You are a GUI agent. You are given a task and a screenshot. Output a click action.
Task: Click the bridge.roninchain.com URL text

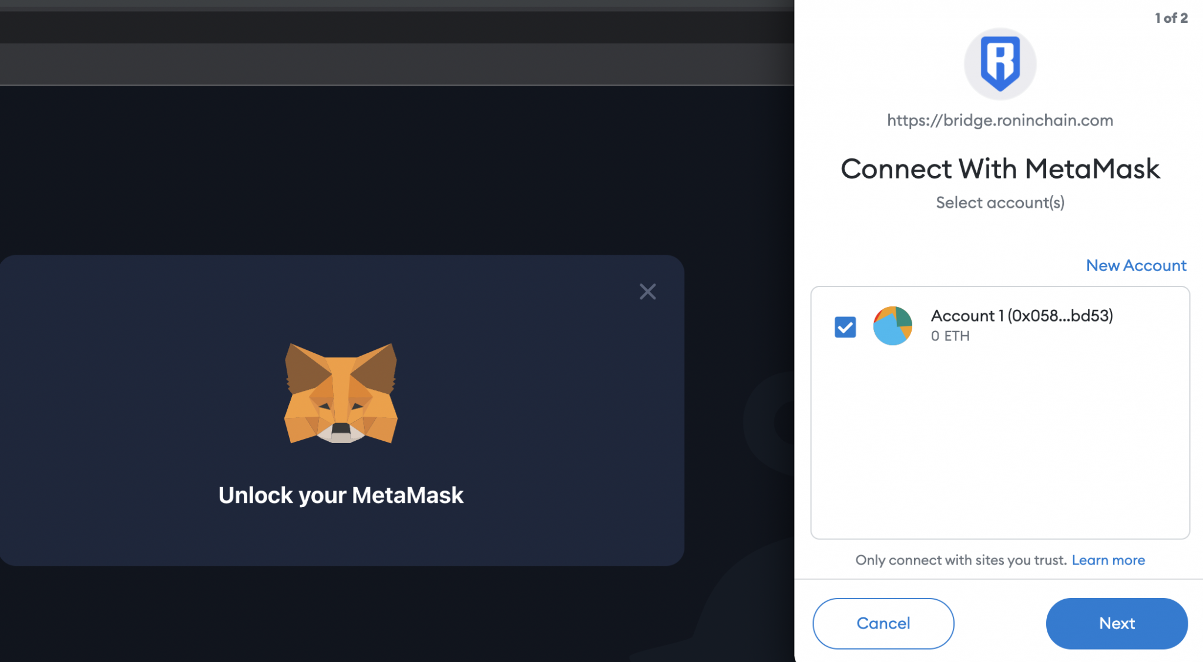[1000, 120]
